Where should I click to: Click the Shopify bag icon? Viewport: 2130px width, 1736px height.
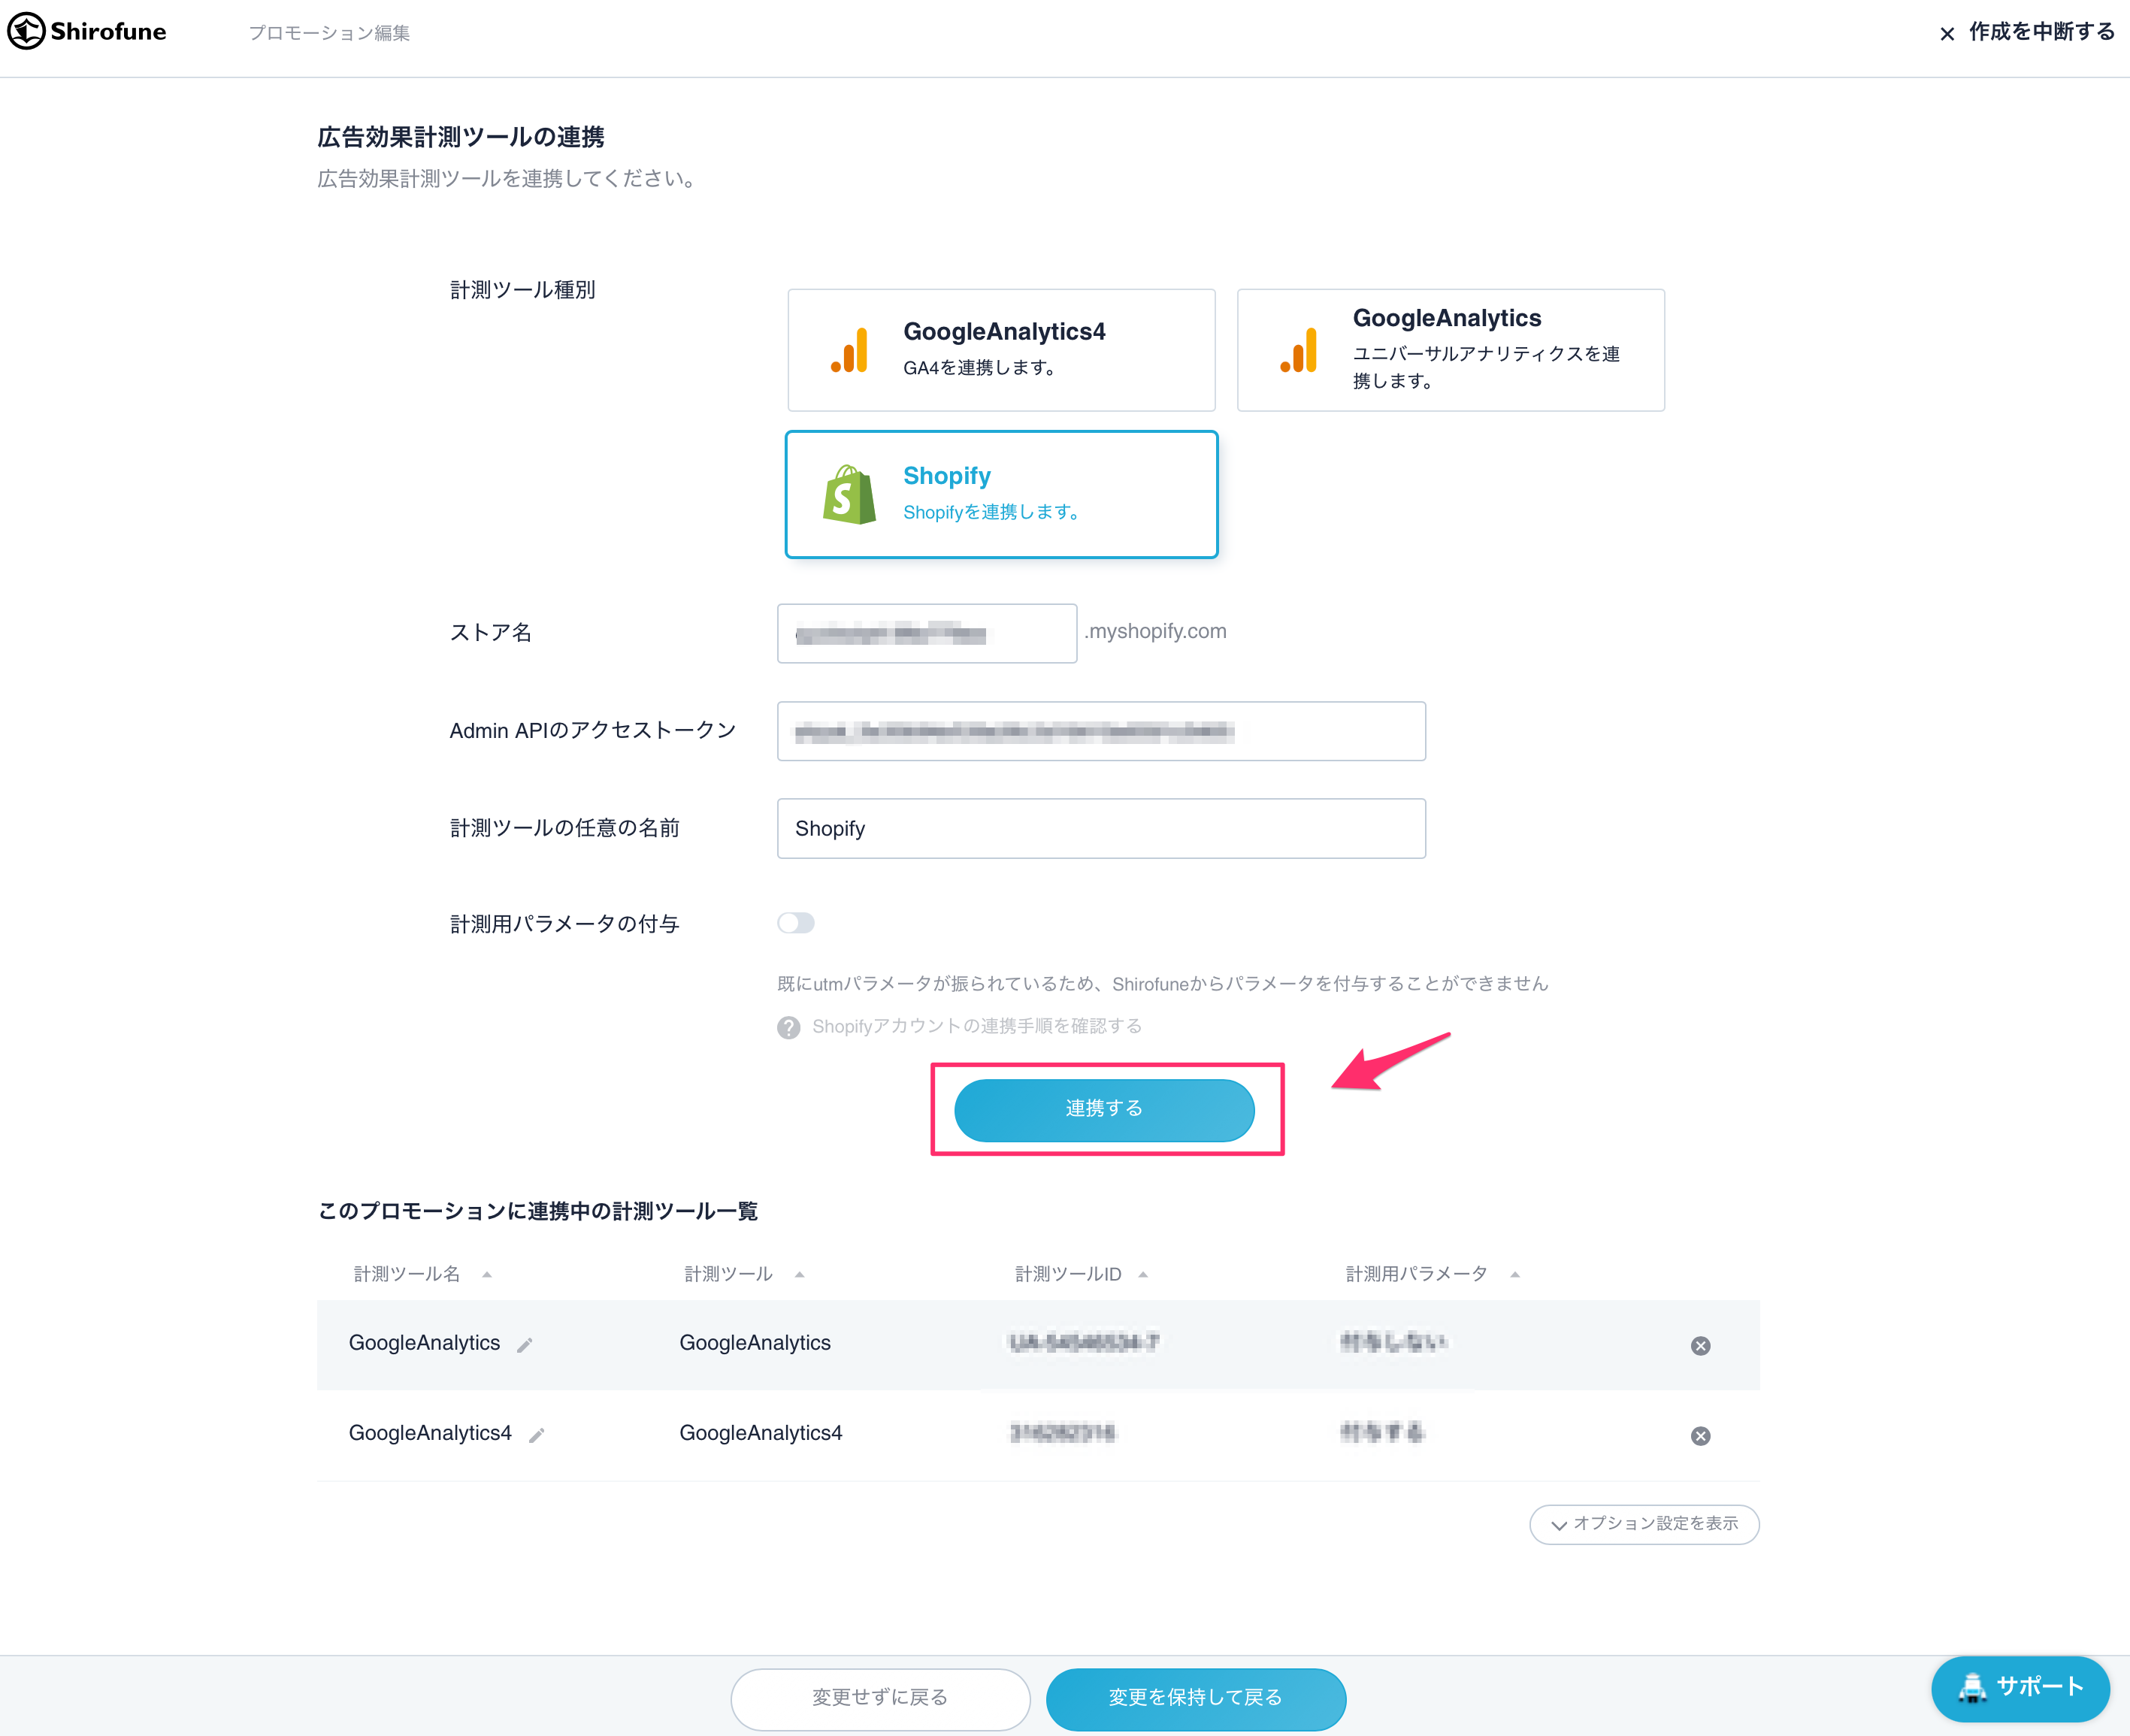pyautogui.click(x=849, y=494)
